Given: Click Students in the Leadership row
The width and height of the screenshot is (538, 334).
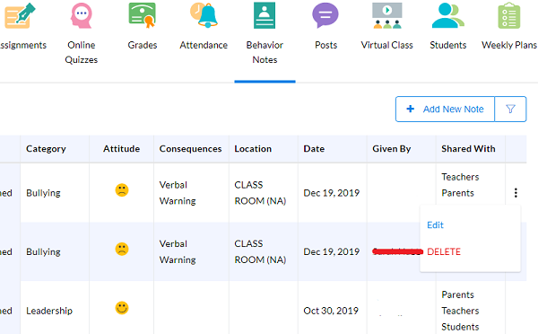Looking at the screenshot, I should pos(460,327).
